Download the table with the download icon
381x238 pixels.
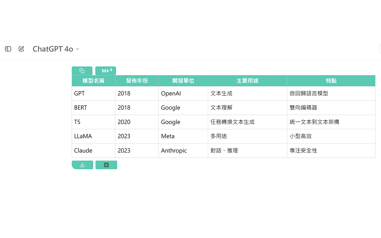coord(82,165)
